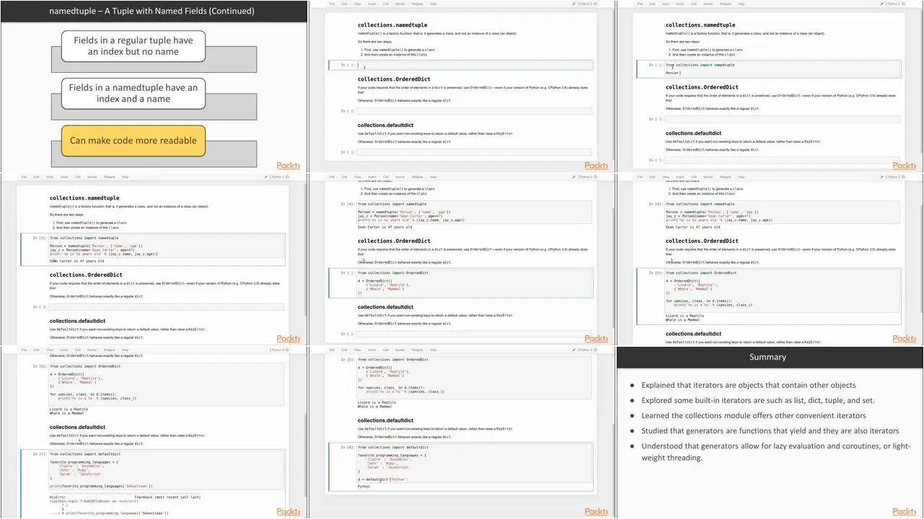Click the 'Summary' slide title
The width and height of the screenshot is (924, 519).
768,357
